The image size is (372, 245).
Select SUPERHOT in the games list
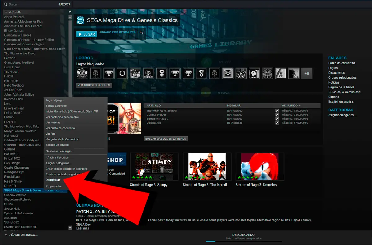click(12, 222)
